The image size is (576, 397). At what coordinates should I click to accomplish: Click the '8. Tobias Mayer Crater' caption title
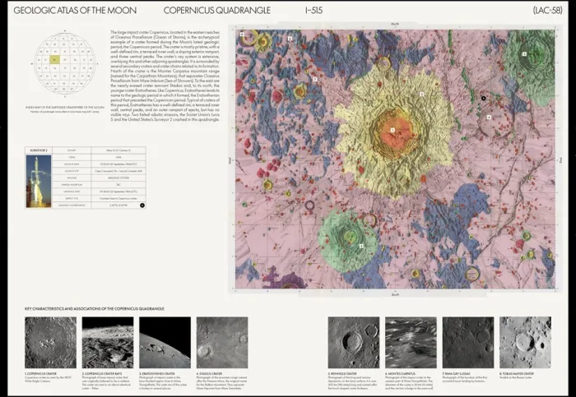[x=517, y=373]
